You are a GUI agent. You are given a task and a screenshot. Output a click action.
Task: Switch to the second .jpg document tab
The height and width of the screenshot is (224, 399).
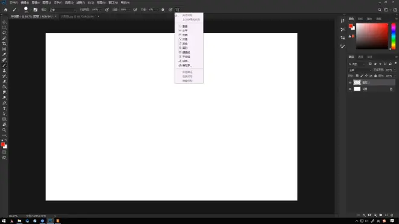(78, 16)
